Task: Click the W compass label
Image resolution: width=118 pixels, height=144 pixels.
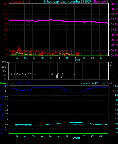Action: pyautogui.click(x=112, y=67)
